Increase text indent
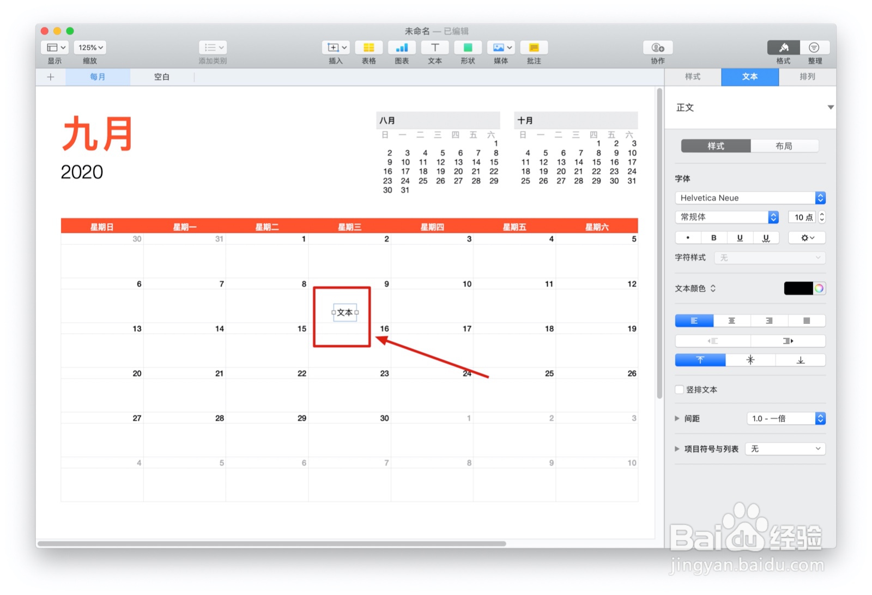Image resolution: width=872 pixels, height=595 pixels. click(x=788, y=341)
